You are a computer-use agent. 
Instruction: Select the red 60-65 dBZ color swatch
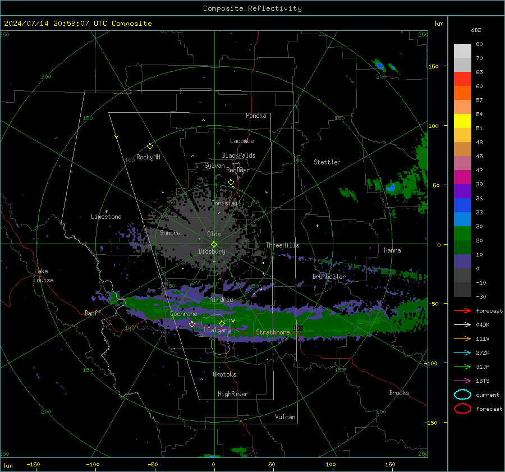click(x=462, y=79)
